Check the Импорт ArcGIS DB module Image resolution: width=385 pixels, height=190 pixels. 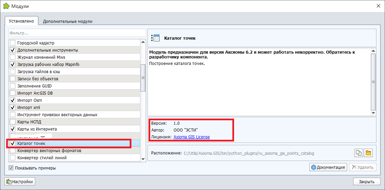[x=13, y=93]
